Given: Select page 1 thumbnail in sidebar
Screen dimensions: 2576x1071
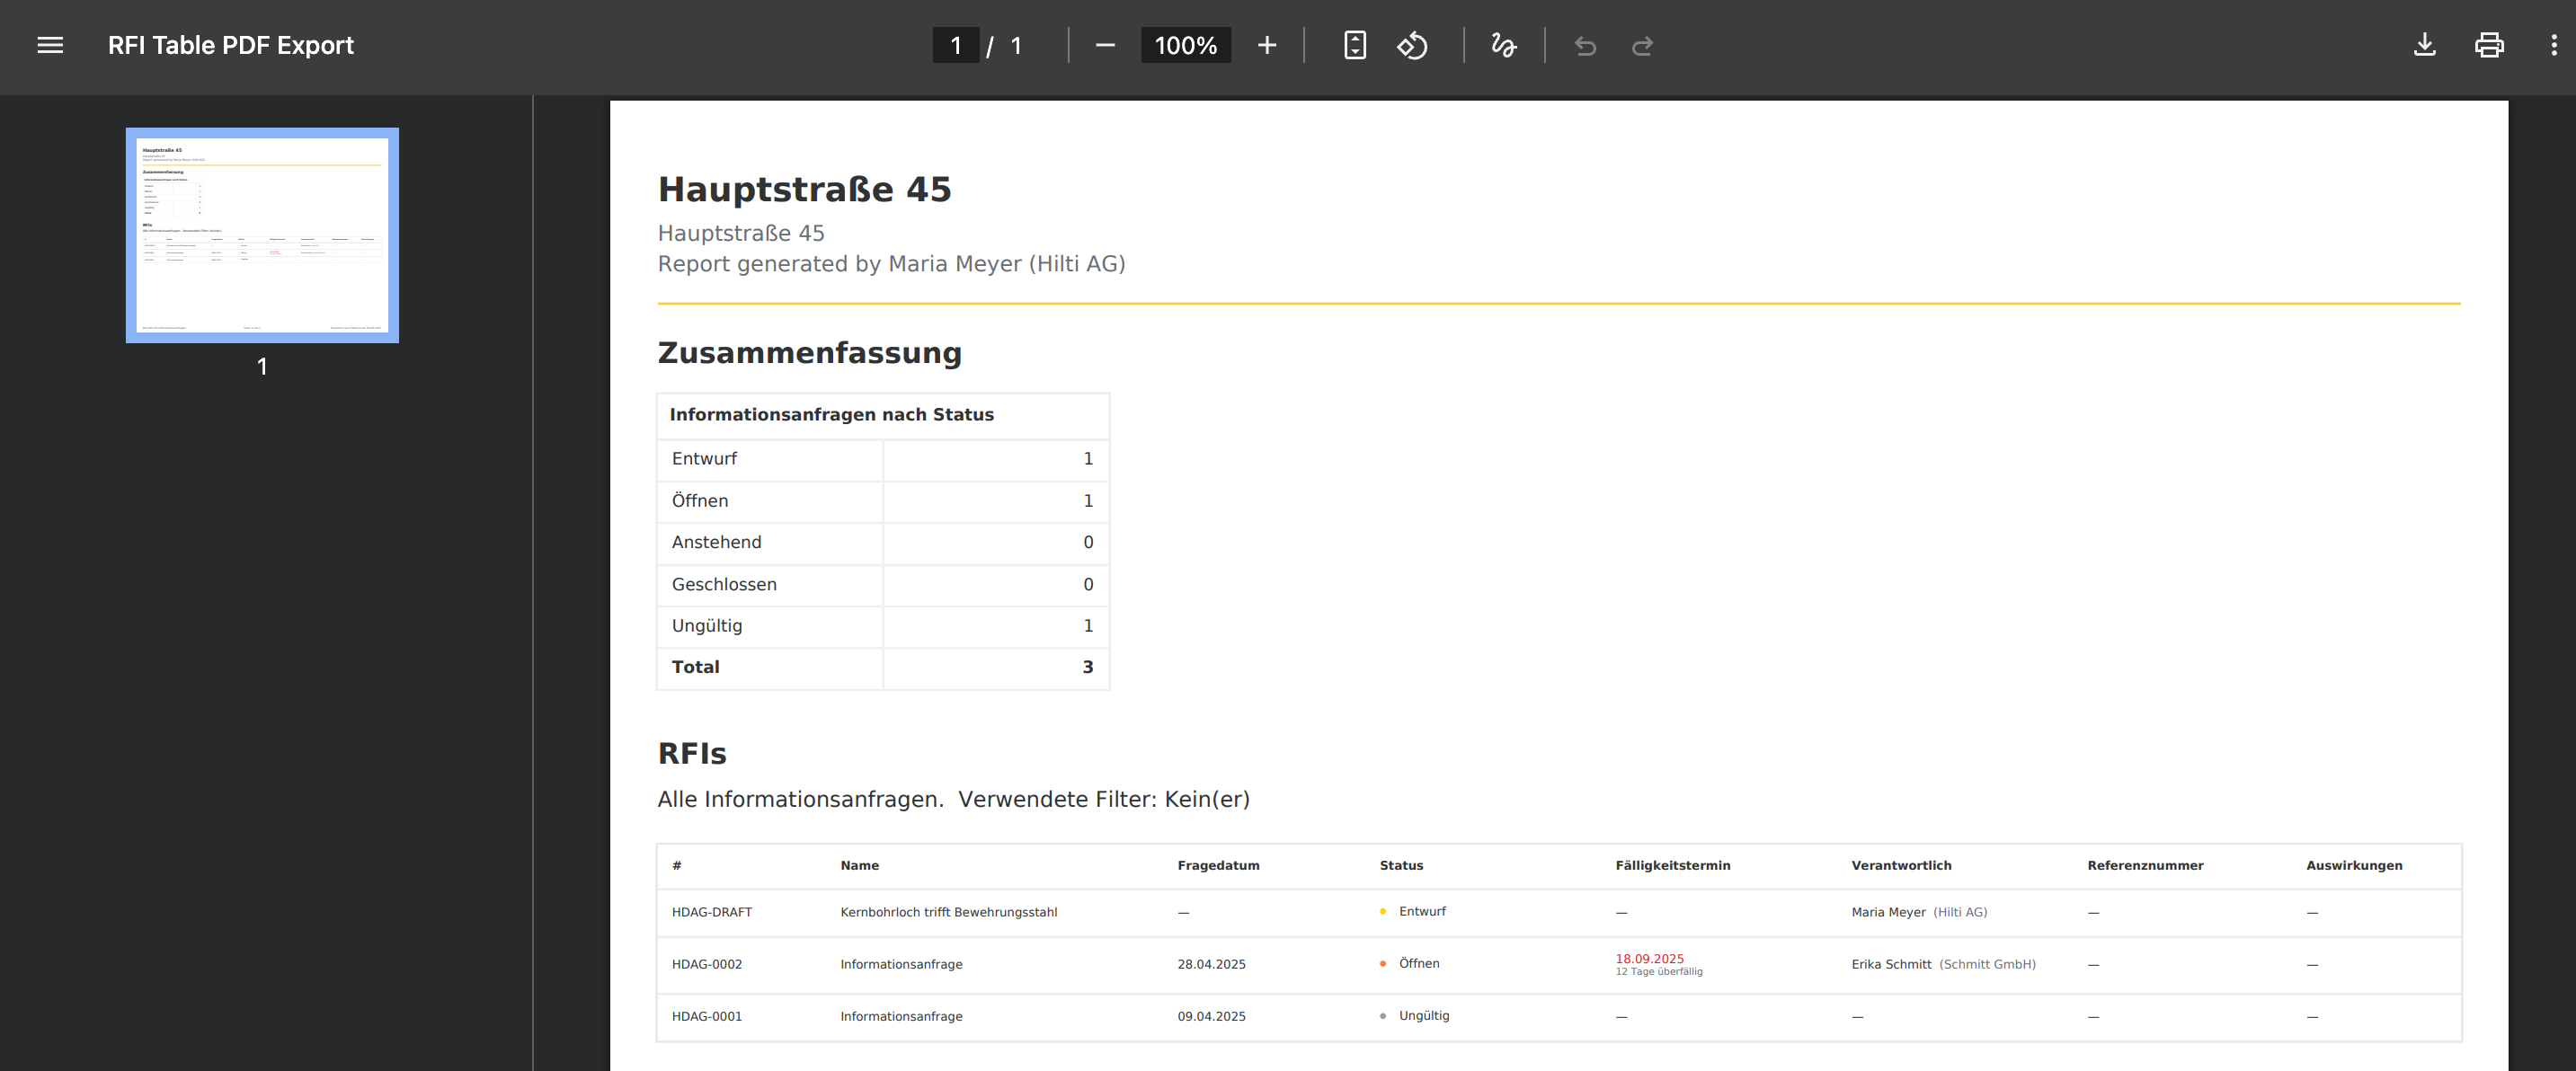Looking at the screenshot, I should 262,235.
